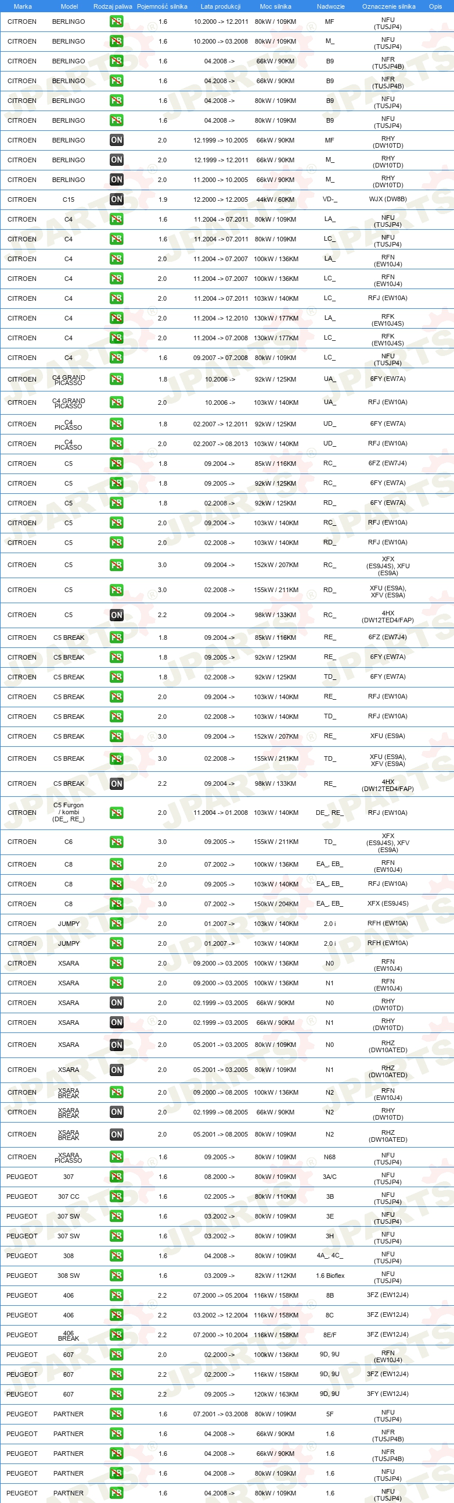Click the Opis column header
The width and height of the screenshot is (454, 1503).
[x=435, y=6]
